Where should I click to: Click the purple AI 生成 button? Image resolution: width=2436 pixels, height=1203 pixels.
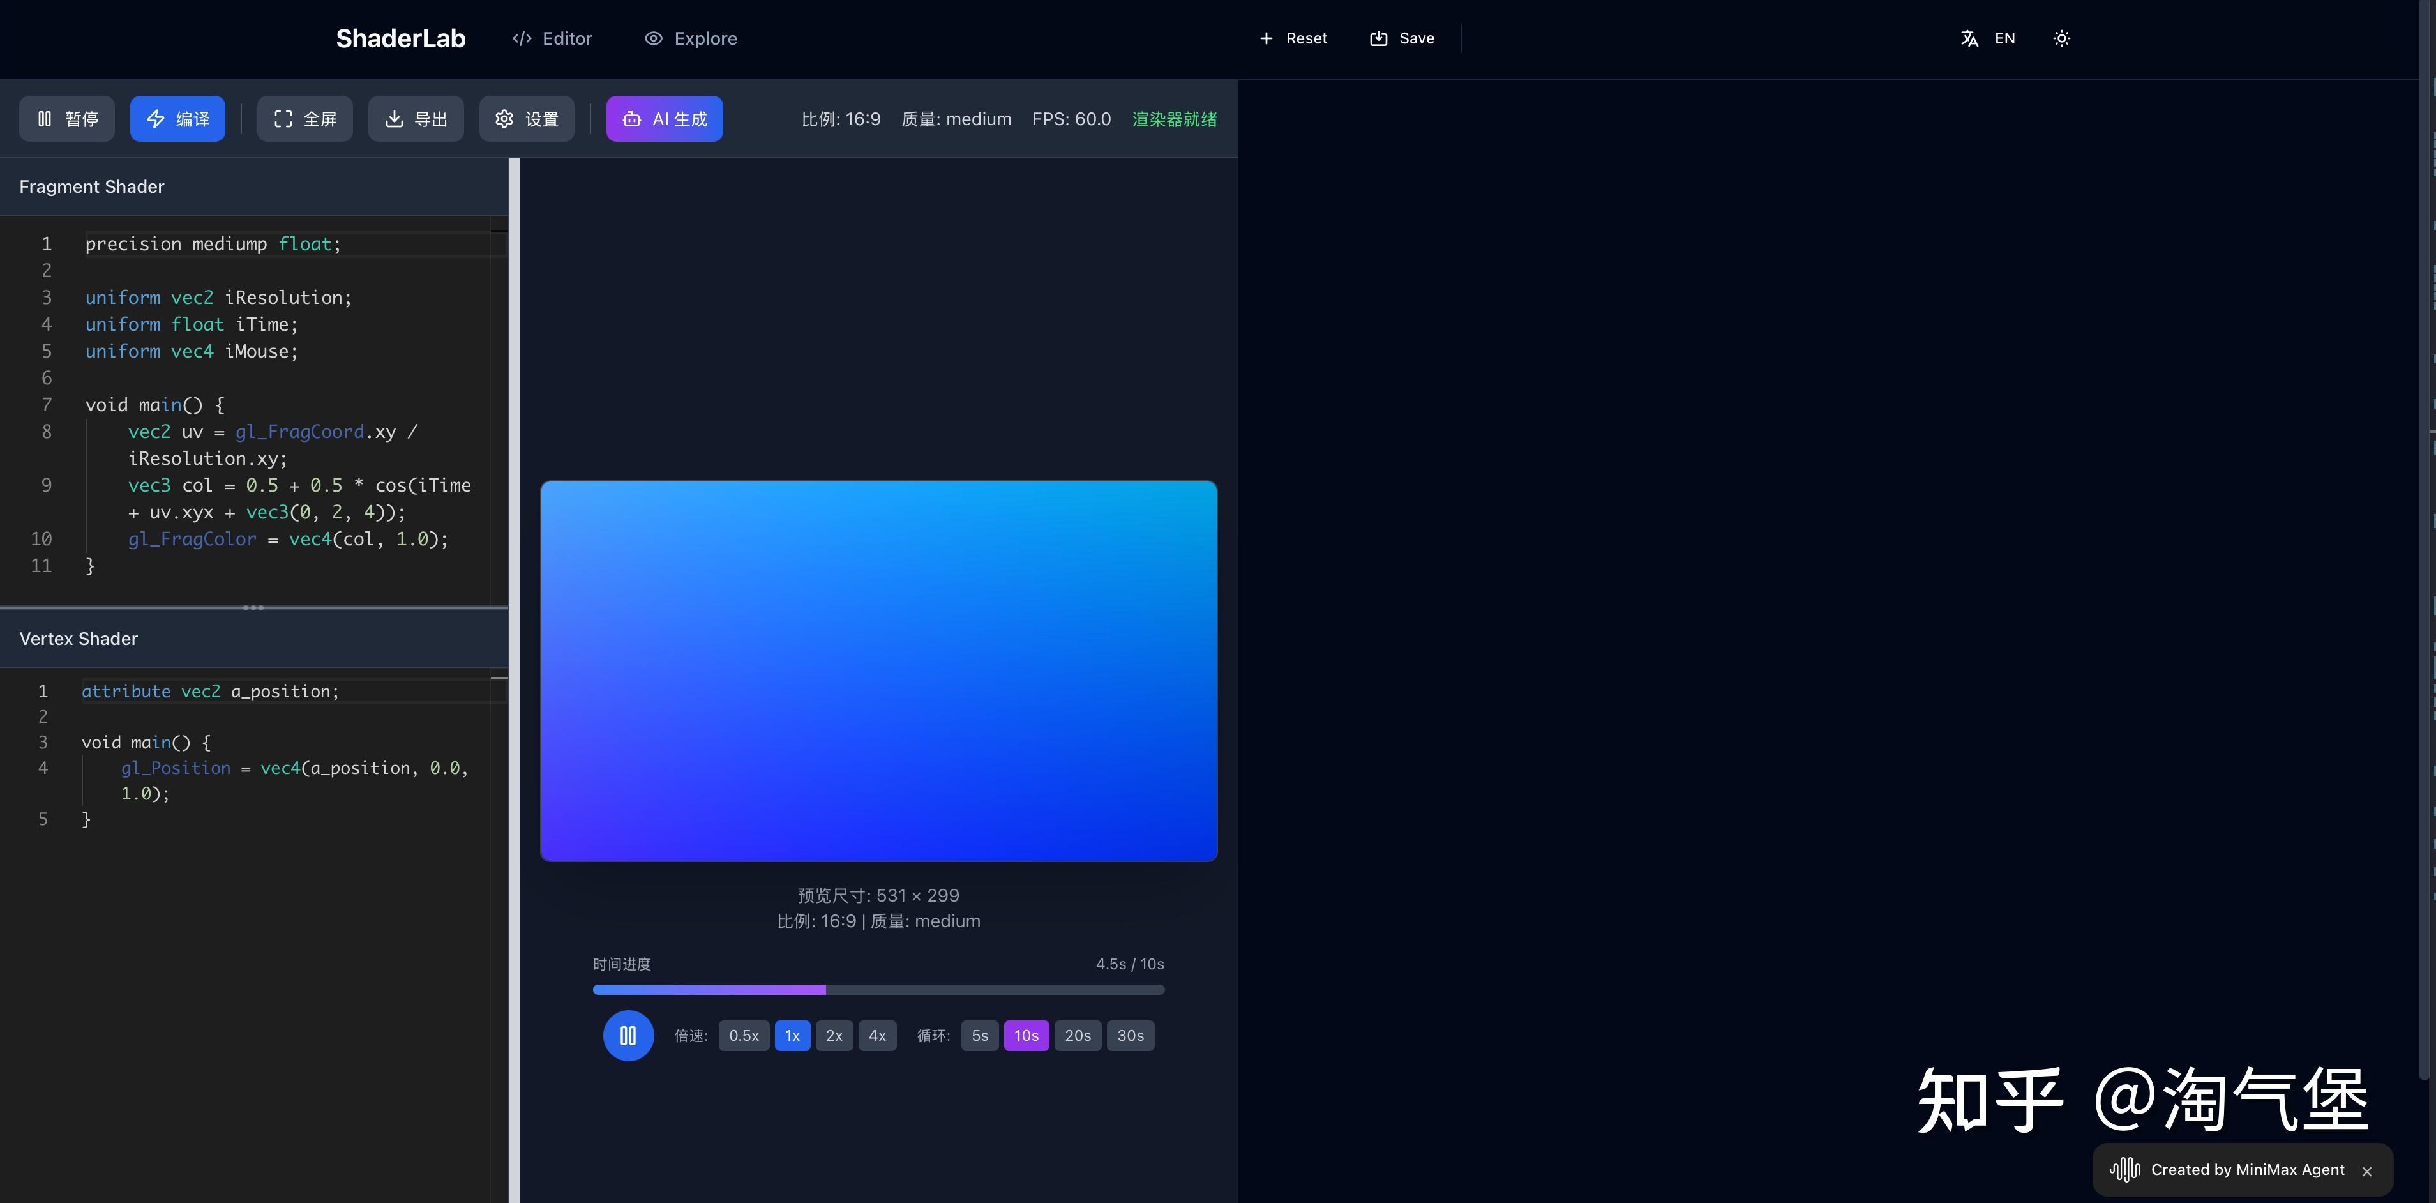coord(664,119)
